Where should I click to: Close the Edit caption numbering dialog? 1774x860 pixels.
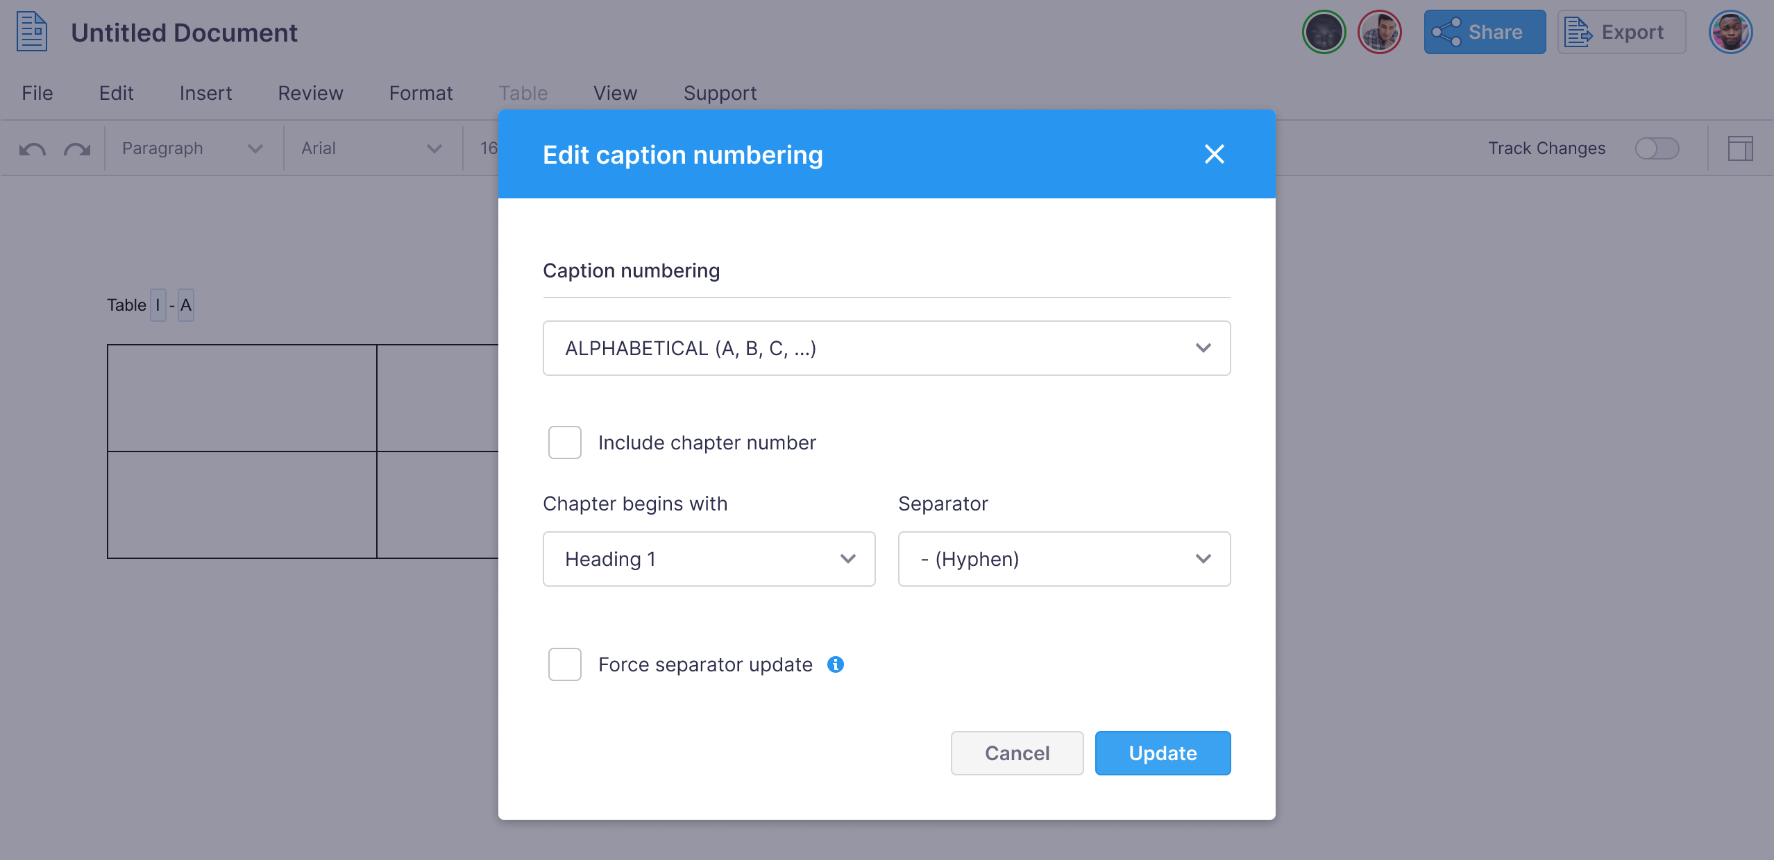click(1215, 154)
